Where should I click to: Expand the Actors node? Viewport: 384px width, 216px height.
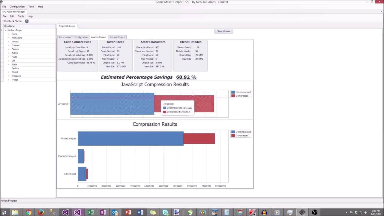(x=9, y=53)
